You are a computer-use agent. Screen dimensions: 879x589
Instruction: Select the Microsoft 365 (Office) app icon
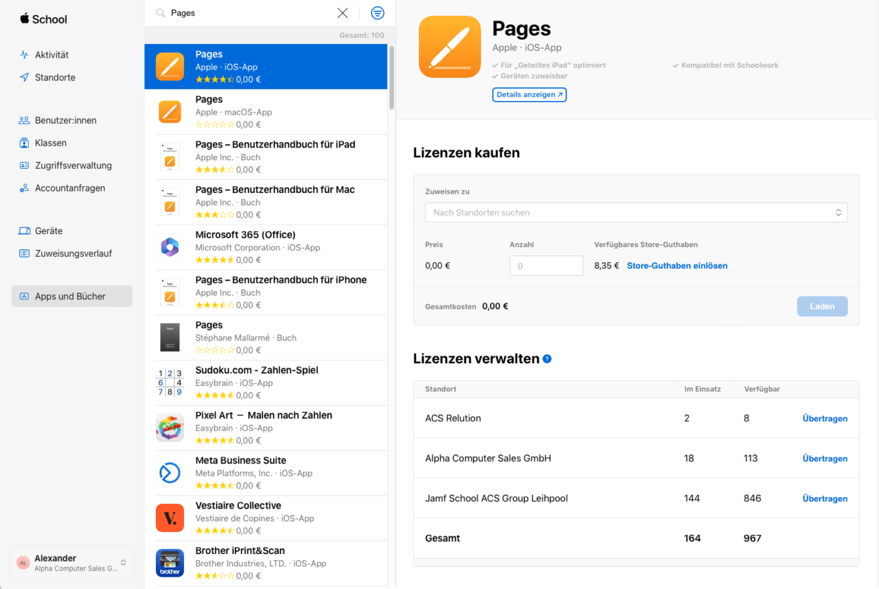pyautogui.click(x=170, y=247)
